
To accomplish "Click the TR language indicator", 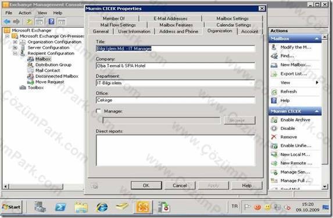I will (x=234, y=206).
